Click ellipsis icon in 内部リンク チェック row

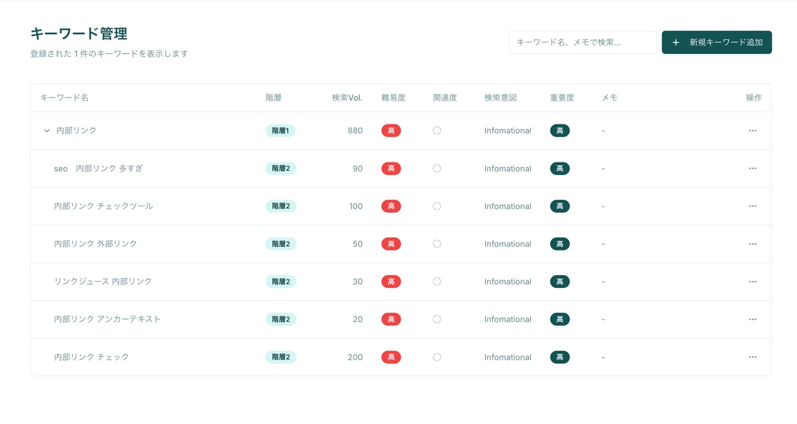(752, 357)
